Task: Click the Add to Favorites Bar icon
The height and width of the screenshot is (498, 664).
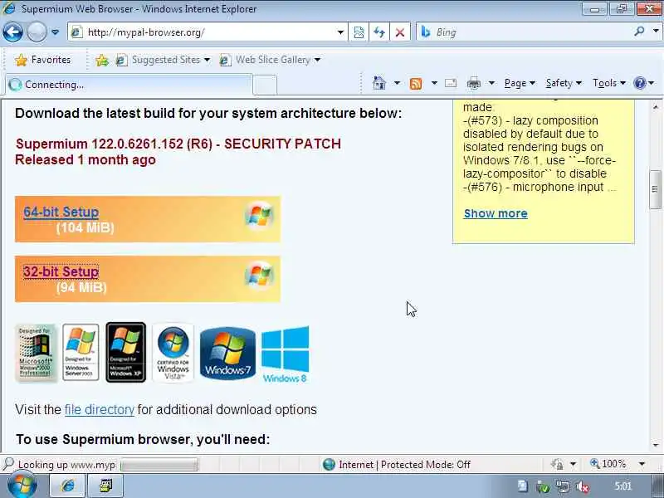Action: (101, 61)
